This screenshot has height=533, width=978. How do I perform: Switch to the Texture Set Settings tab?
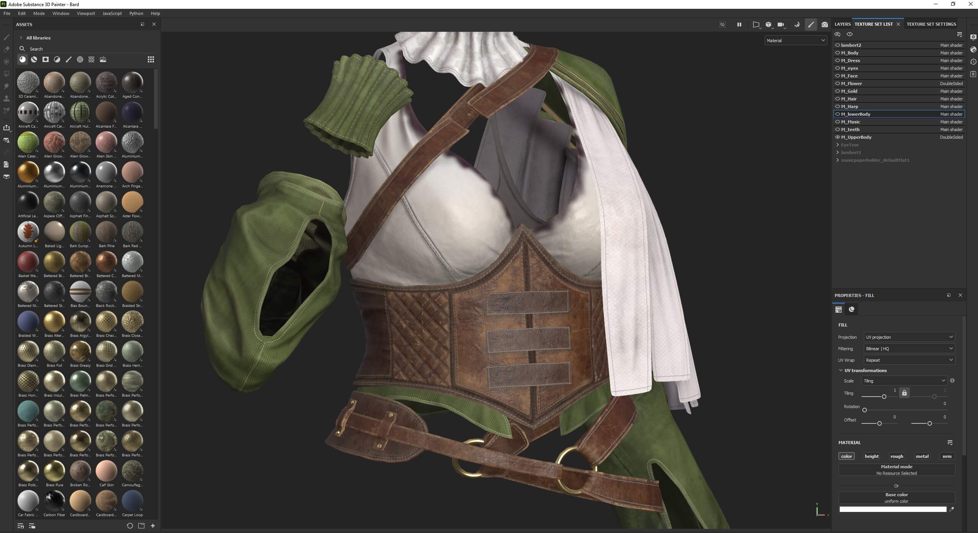pos(931,24)
